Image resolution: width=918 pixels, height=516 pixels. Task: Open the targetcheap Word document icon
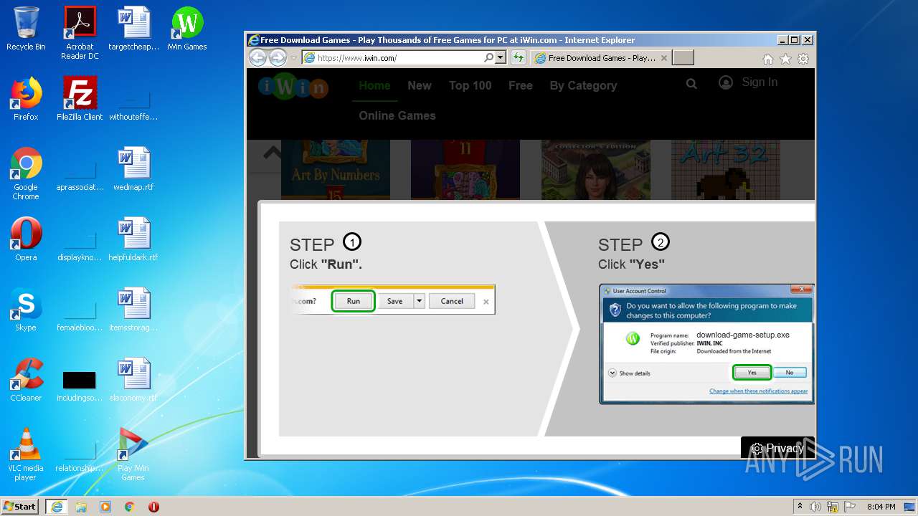tap(133, 29)
